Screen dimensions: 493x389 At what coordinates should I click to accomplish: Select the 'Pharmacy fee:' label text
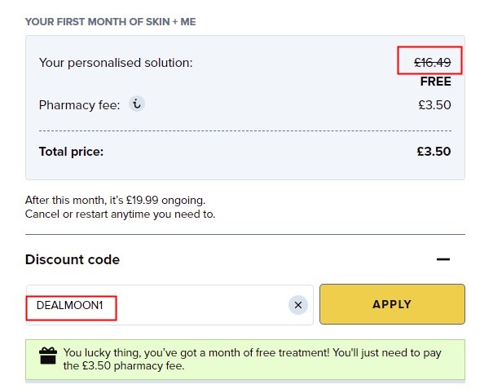click(80, 105)
